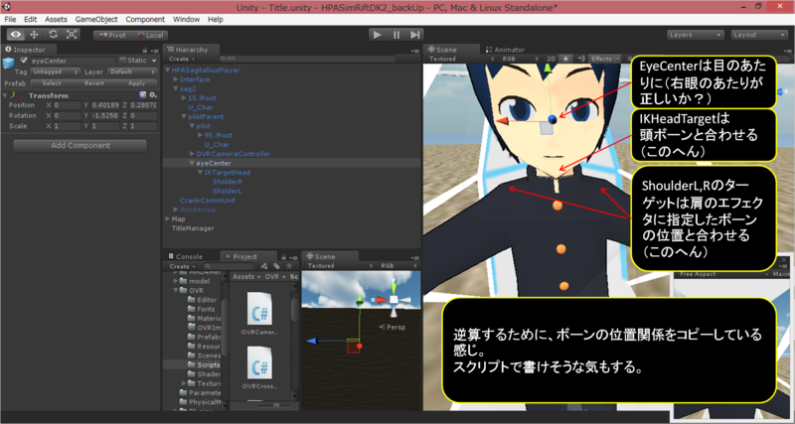Toggle 2D mode in Scene view
The height and width of the screenshot is (424, 795).
552,59
